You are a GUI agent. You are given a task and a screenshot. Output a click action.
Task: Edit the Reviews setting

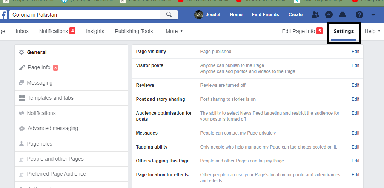coord(356,85)
